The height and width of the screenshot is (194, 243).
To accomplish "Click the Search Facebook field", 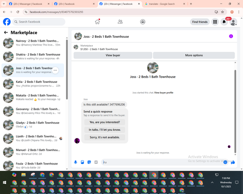I will (x=39, y=22).
